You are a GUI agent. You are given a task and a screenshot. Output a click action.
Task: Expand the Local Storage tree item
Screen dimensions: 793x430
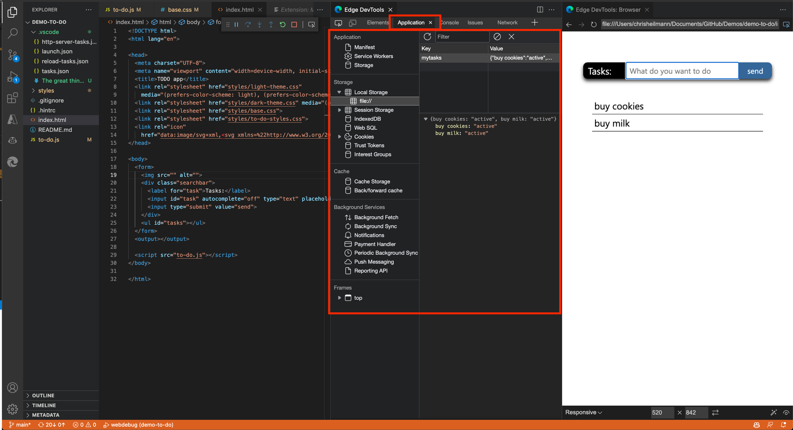pos(339,92)
